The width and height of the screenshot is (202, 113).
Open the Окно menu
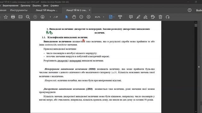pos(46,6)
